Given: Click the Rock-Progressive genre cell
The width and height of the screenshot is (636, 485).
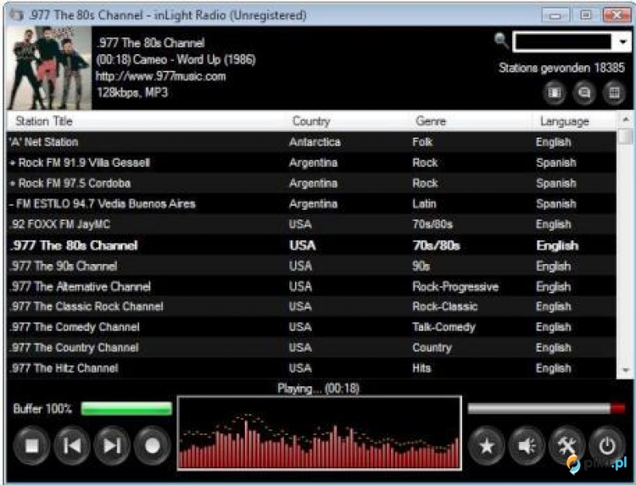Looking at the screenshot, I should [456, 287].
